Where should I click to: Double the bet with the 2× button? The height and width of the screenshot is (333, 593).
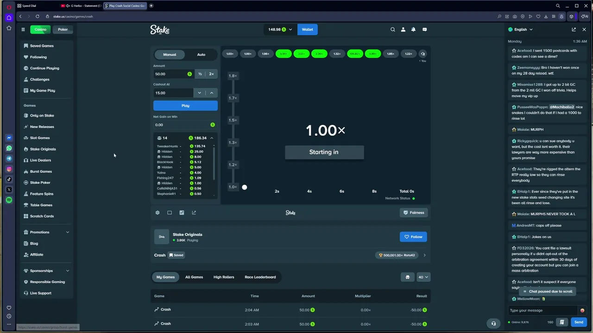(211, 74)
